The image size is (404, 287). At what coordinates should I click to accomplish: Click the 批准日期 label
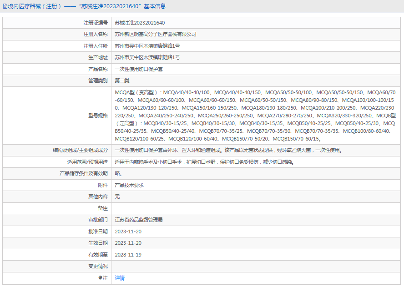(x=98, y=232)
